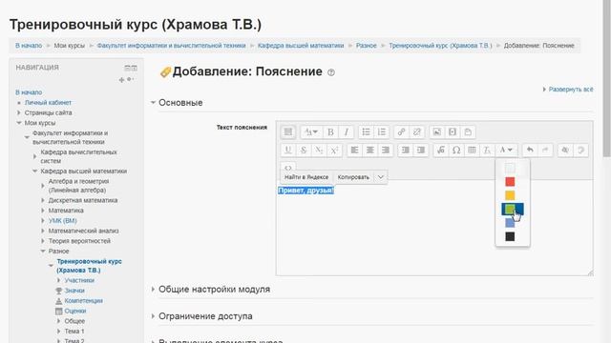Toggle the editor toolbar expand button
The height and width of the screenshot is (343, 611).
pyautogui.click(x=288, y=132)
